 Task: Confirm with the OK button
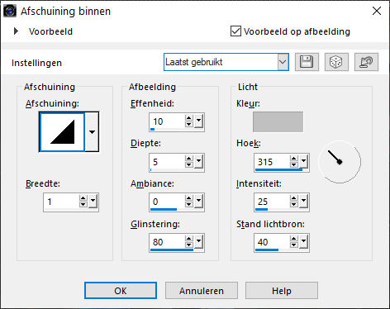pyautogui.click(x=121, y=291)
